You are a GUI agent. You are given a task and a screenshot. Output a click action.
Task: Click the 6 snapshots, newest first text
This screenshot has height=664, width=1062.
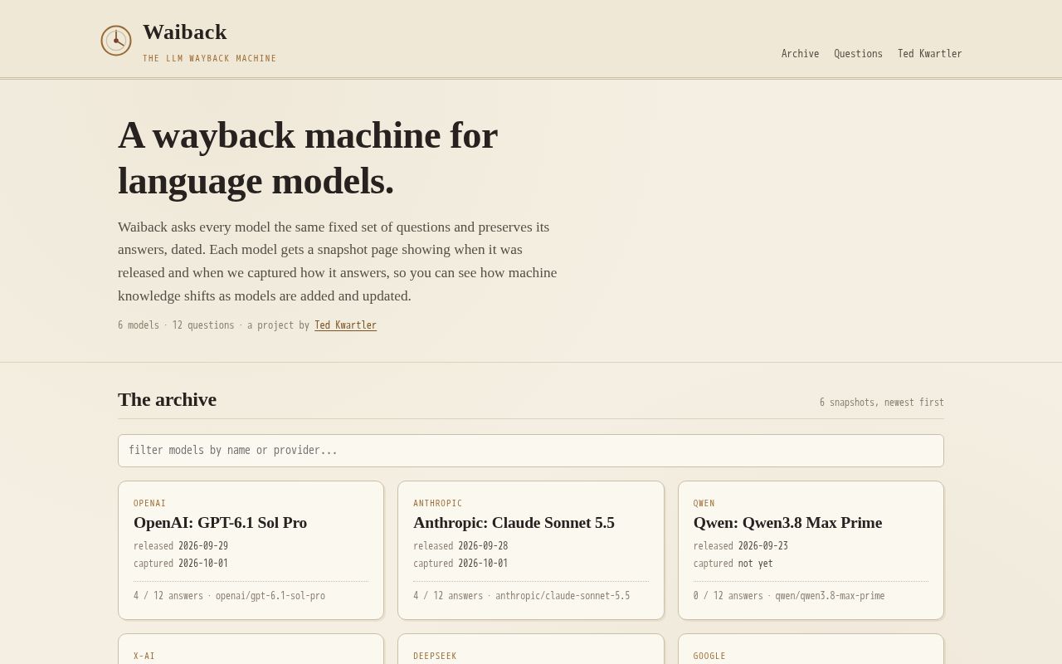point(882,403)
